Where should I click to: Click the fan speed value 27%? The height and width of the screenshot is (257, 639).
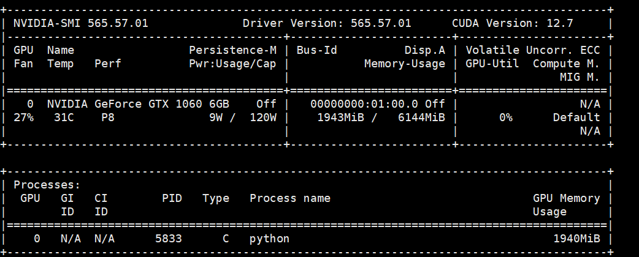pyautogui.click(x=23, y=117)
